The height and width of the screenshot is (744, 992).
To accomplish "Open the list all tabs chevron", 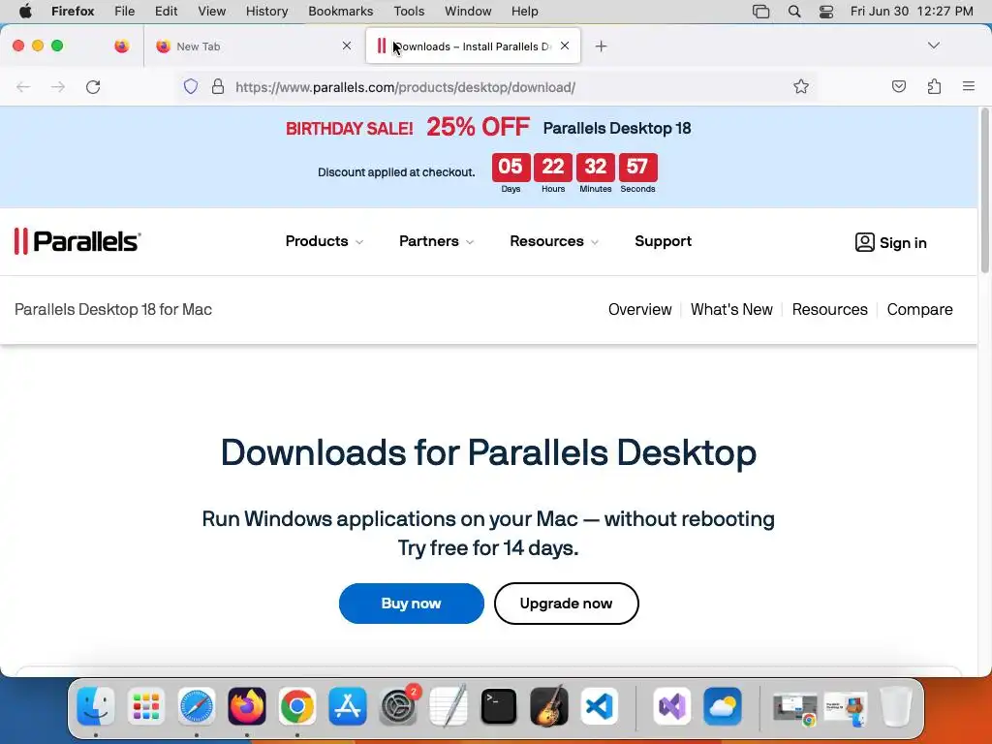I will click(933, 46).
